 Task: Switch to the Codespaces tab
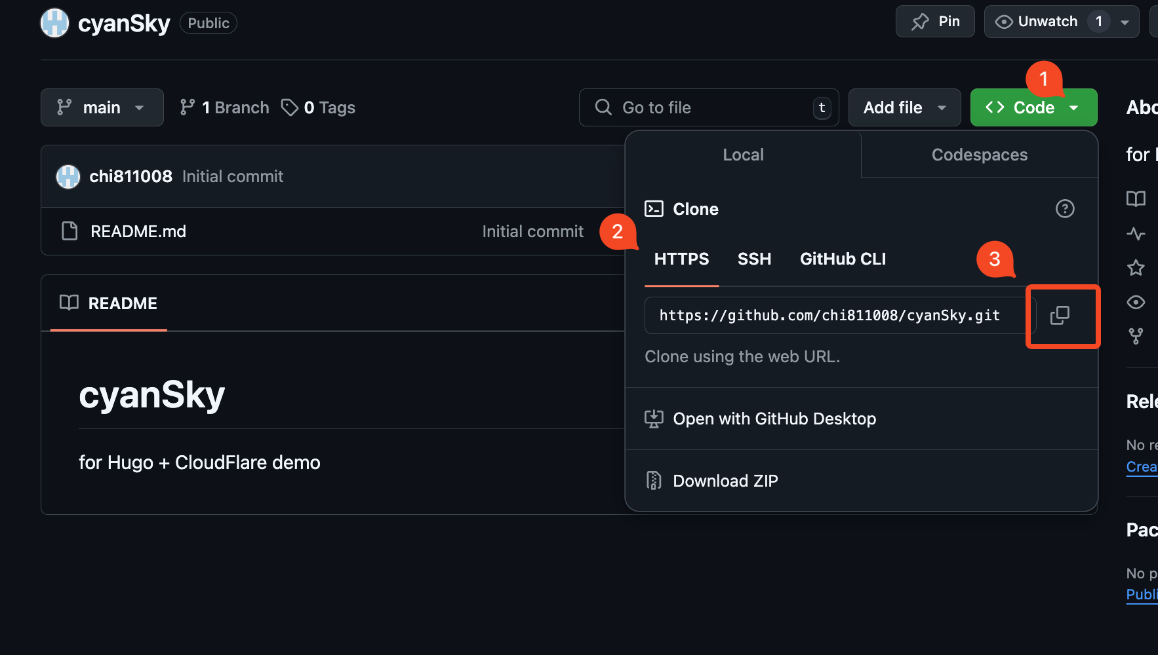(980, 155)
